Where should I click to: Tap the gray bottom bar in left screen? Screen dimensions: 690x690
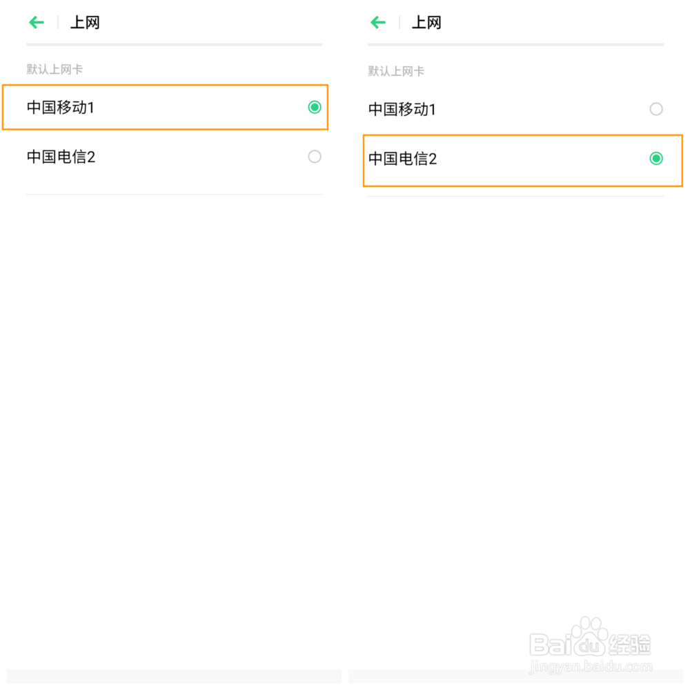174,676
